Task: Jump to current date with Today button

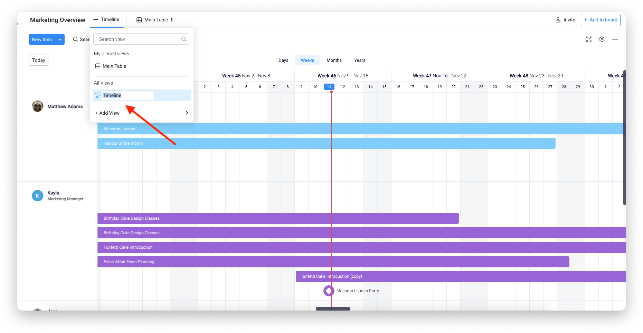Action: point(38,60)
